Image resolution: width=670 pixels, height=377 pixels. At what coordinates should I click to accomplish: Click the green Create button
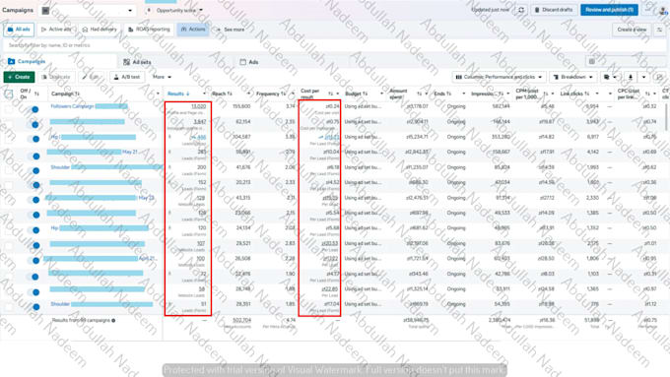tap(20, 77)
